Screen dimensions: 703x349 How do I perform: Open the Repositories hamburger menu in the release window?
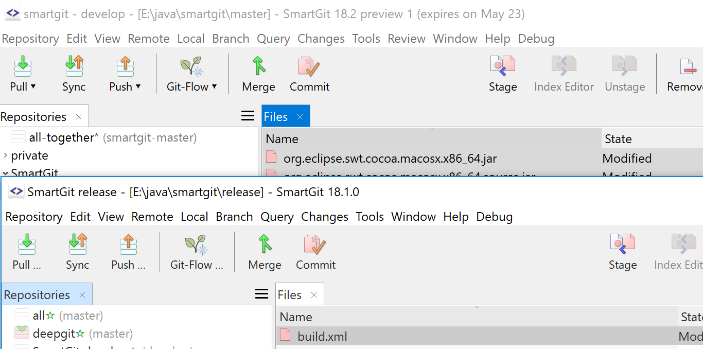262,294
